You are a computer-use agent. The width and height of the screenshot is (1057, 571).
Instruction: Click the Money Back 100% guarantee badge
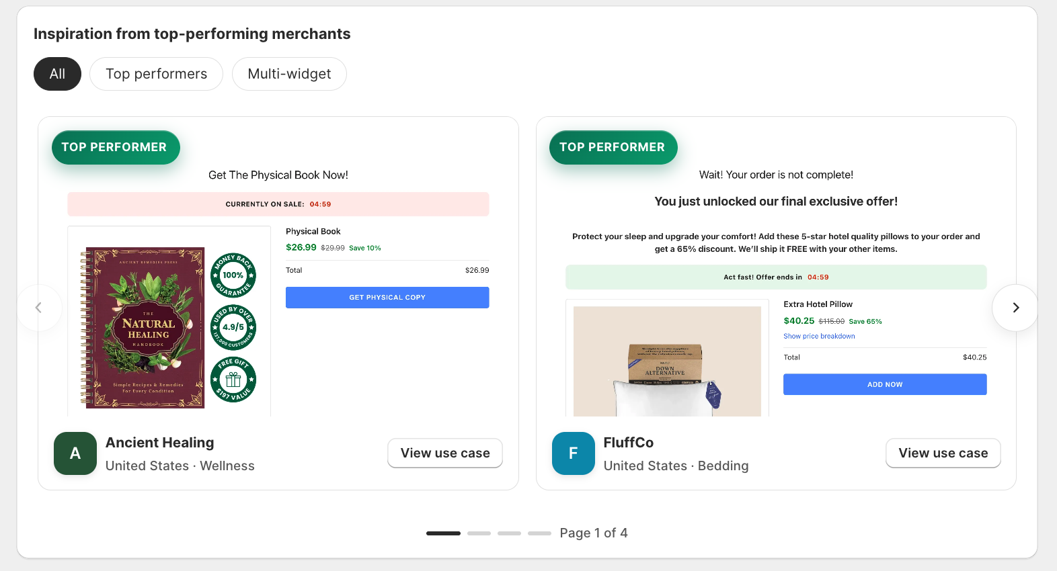tap(233, 275)
